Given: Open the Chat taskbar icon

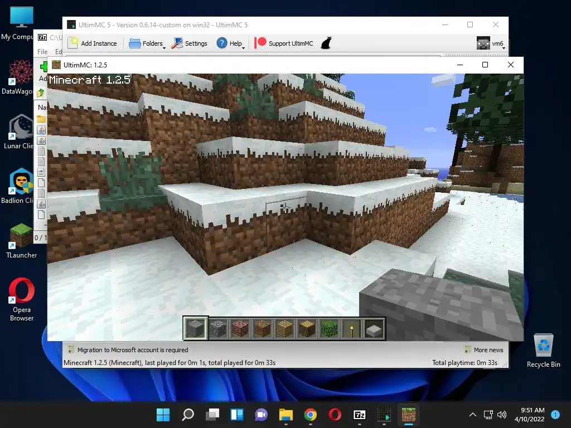Looking at the screenshot, I should [x=261, y=415].
